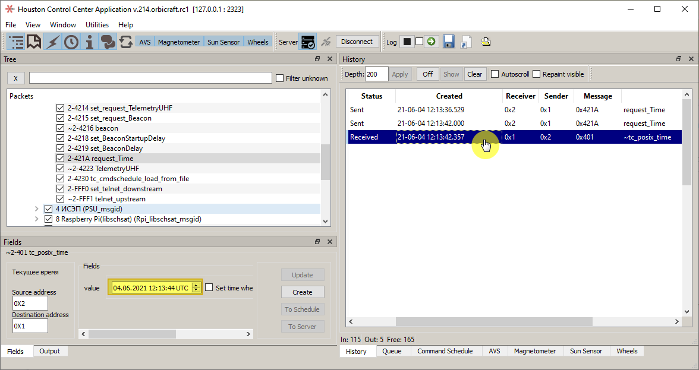
Task: Click the bookmark icon in the toolbar
Action: [34, 42]
